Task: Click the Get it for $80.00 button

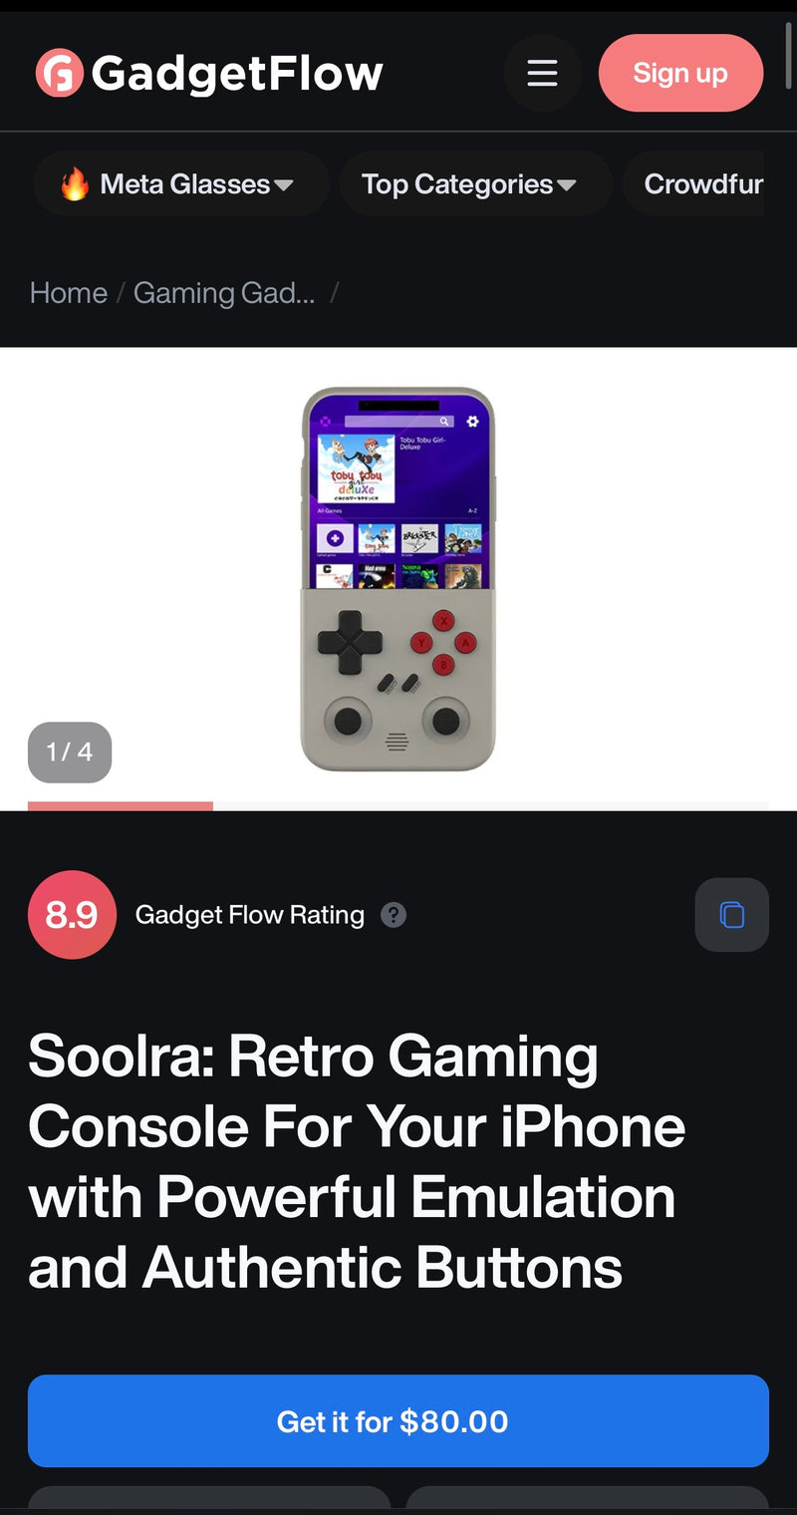Action: click(x=398, y=1421)
